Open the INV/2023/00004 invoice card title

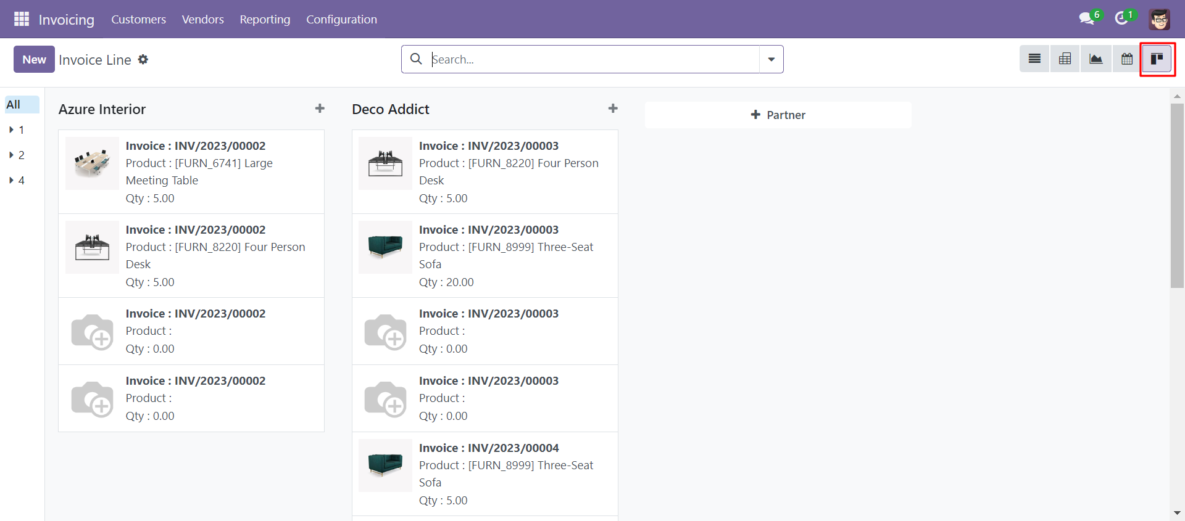tap(489, 448)
